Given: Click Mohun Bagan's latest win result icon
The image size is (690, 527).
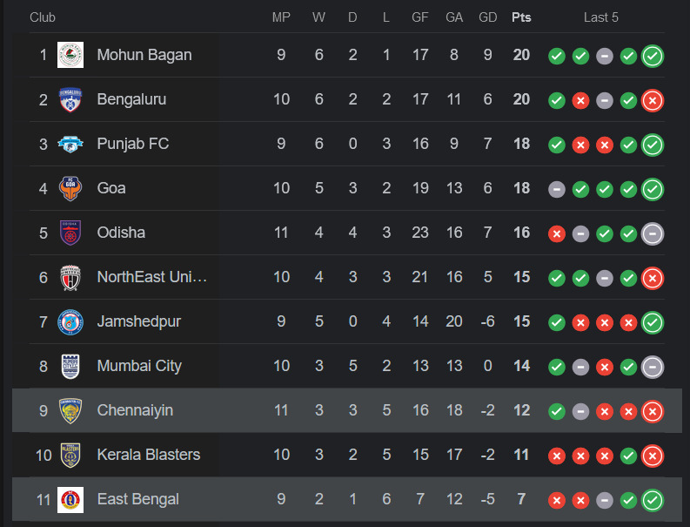Looking at the screenshot, I should coord(653,56).
